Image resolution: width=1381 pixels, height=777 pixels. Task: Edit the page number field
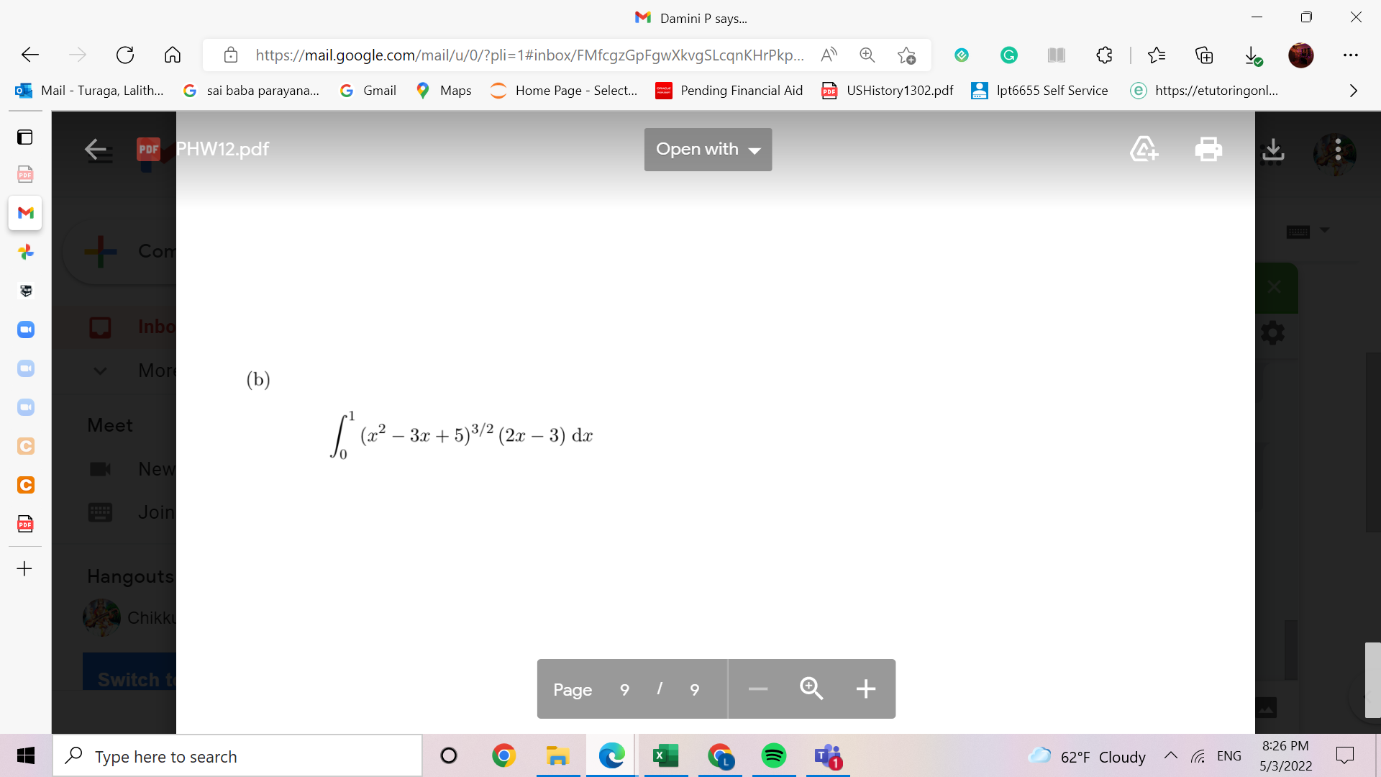[624, 689]
